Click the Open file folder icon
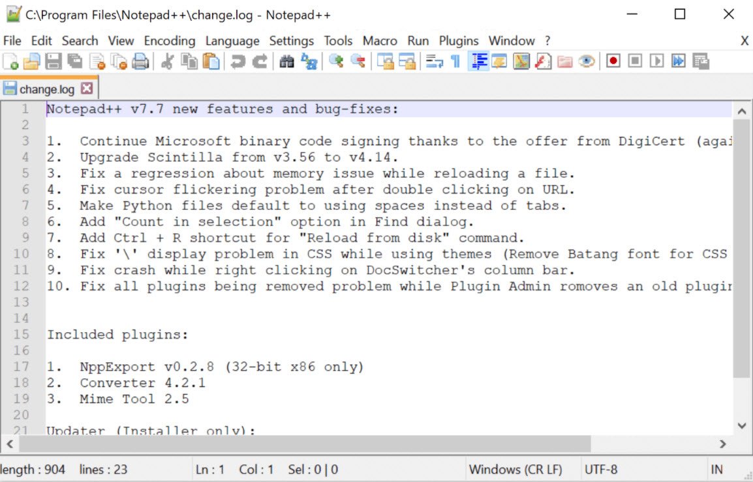Image resolution: width=753 pixels, height=482 pixels. (32, 61)
